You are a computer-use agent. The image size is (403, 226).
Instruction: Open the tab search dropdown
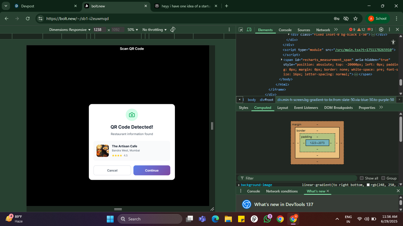pyautogui.click(x=6, y=6)
